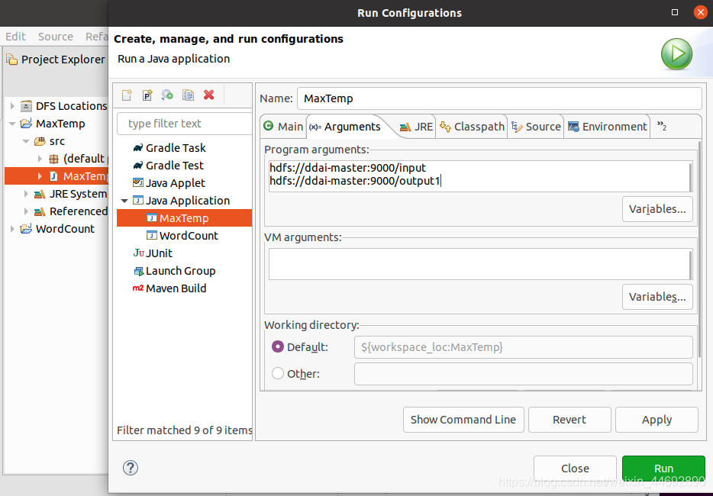Switch to the Classpath tab
713x496 pixels.
472,127
